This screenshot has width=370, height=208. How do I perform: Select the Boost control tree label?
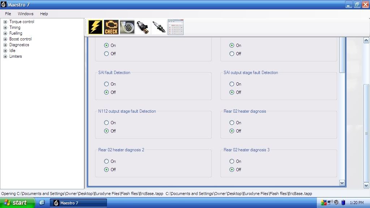20,39
